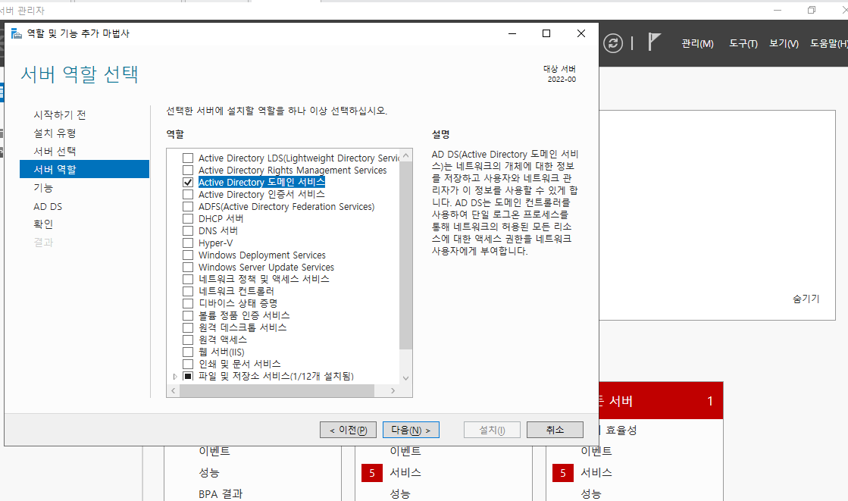Click the 취소 button
The height and width of the screenshot is (501, 848).
coord(555,430)
